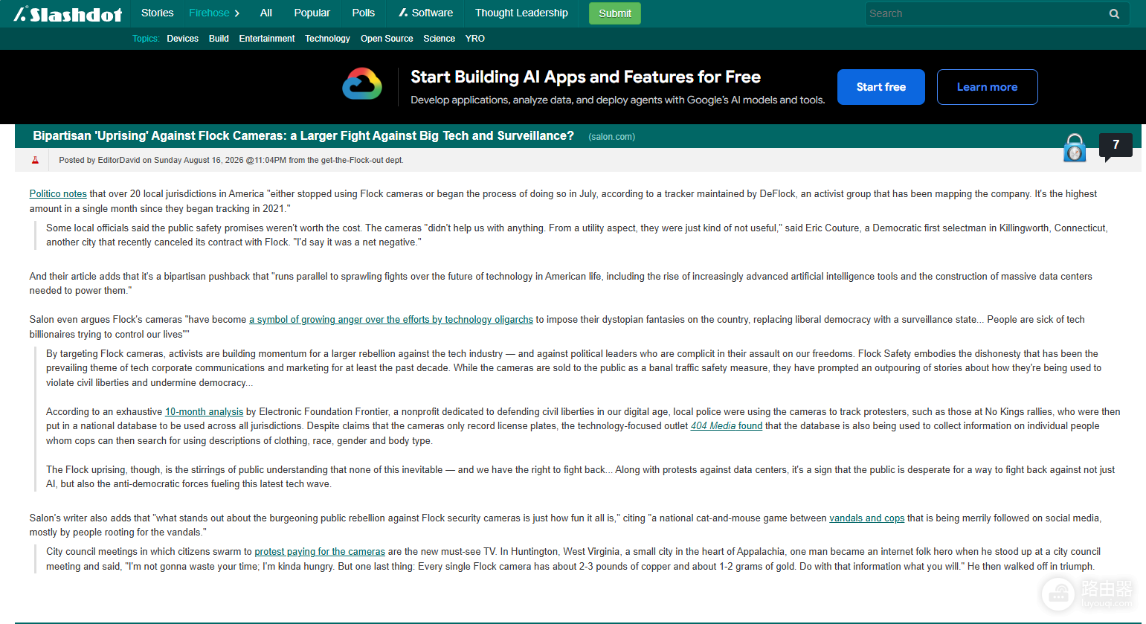Screen dimensions: 1146x624
Task: Open the Politico notes link
Action: [x=58, y=194]
